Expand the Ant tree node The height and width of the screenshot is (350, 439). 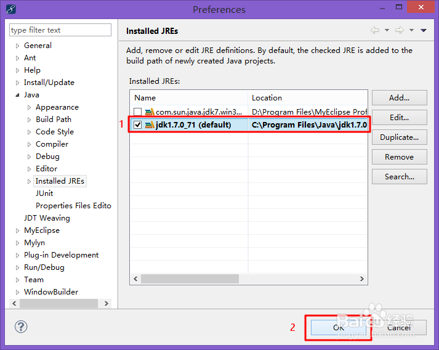(17, 58)
